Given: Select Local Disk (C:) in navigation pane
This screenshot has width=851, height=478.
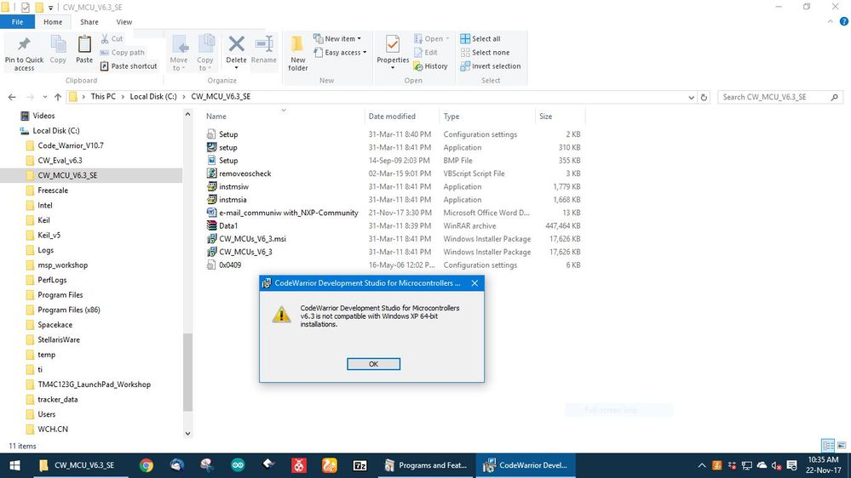Looking at the screenshot, I should (x=56, y=131).
